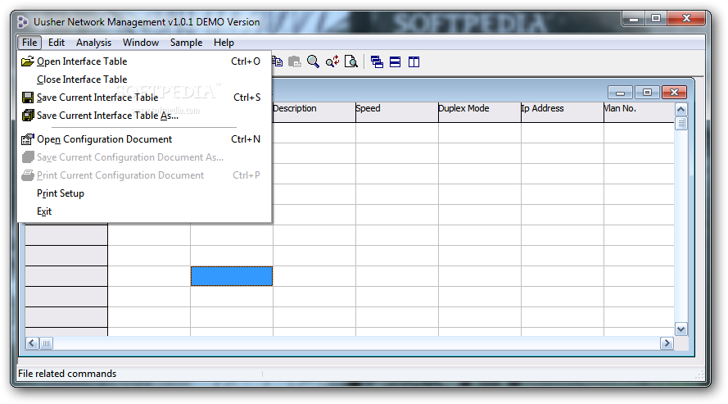
Task: Tile windows horizontally via toolbar icon
Action: (395, 61)
